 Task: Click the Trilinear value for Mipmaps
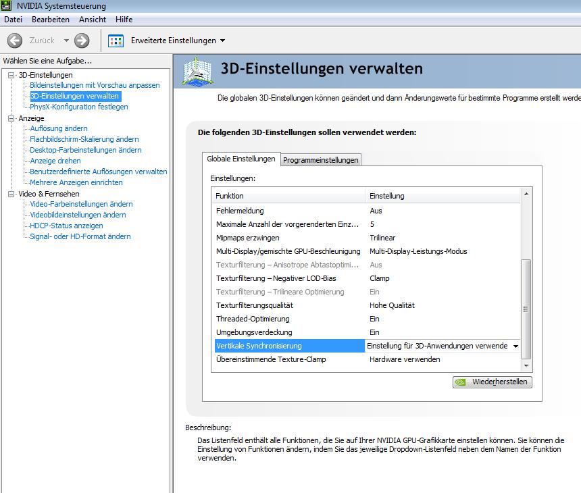point(382,238)
